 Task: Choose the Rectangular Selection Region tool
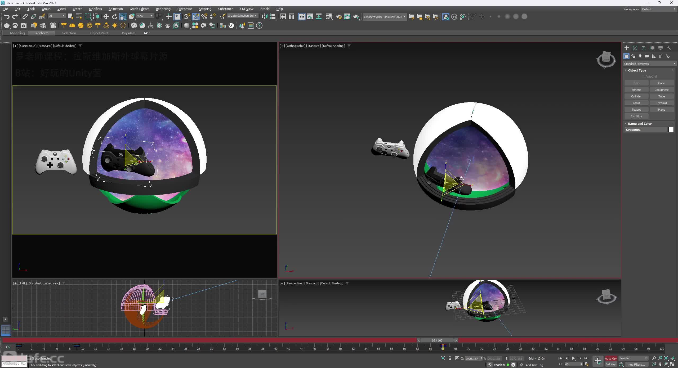(x=88, y=17)
